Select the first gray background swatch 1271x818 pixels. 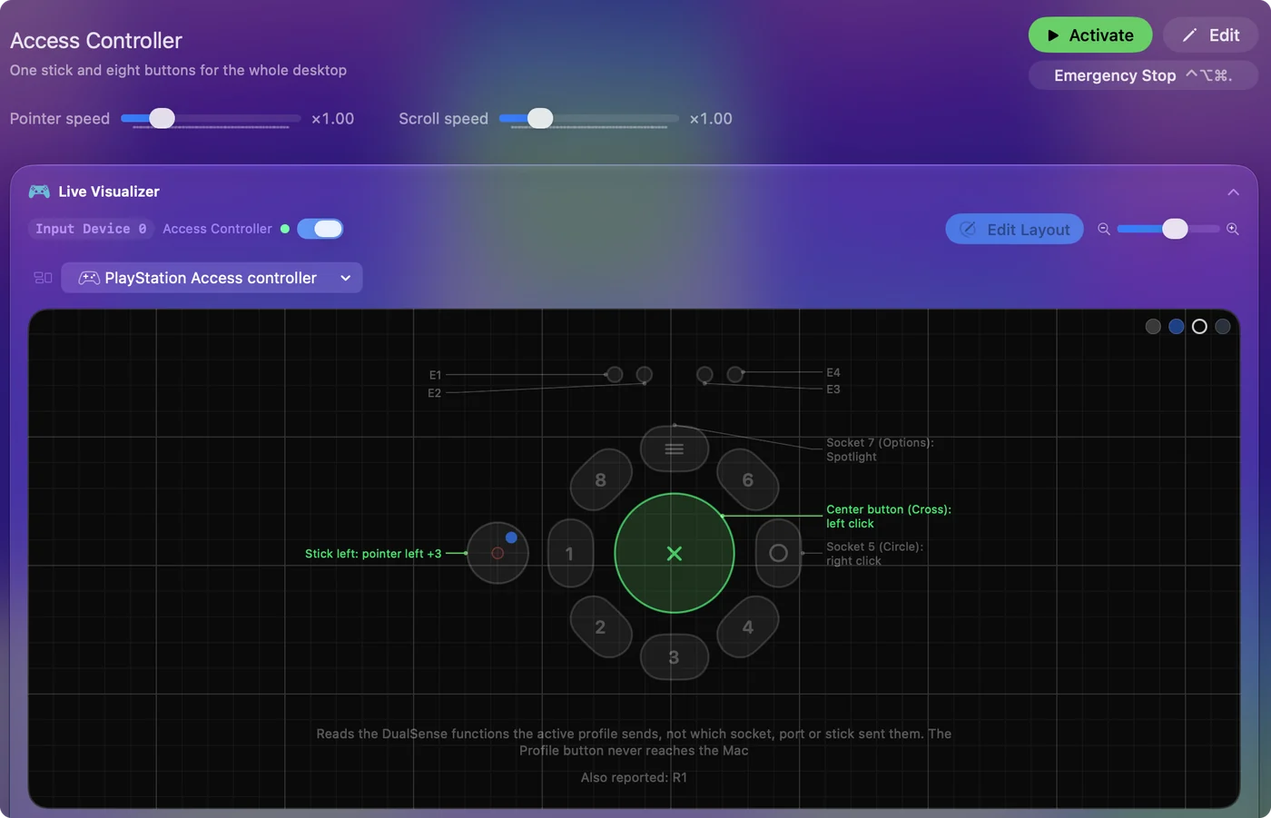click(x=1153, y=327)
